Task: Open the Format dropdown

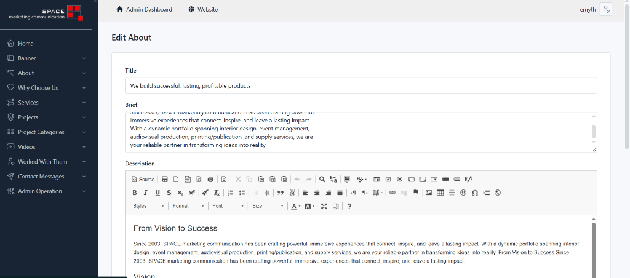Action: (x=188, y=207)
